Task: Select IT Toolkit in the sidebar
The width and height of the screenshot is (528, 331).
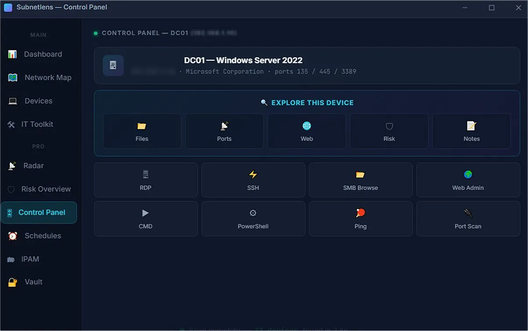Action: (x=39, y=124)
